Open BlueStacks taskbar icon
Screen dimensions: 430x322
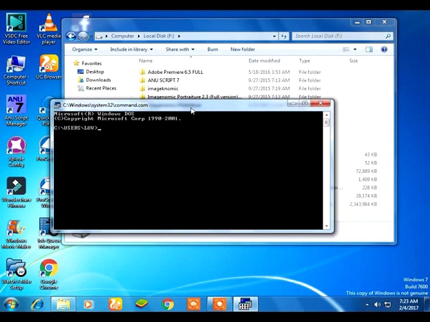[x=142, y=304]
